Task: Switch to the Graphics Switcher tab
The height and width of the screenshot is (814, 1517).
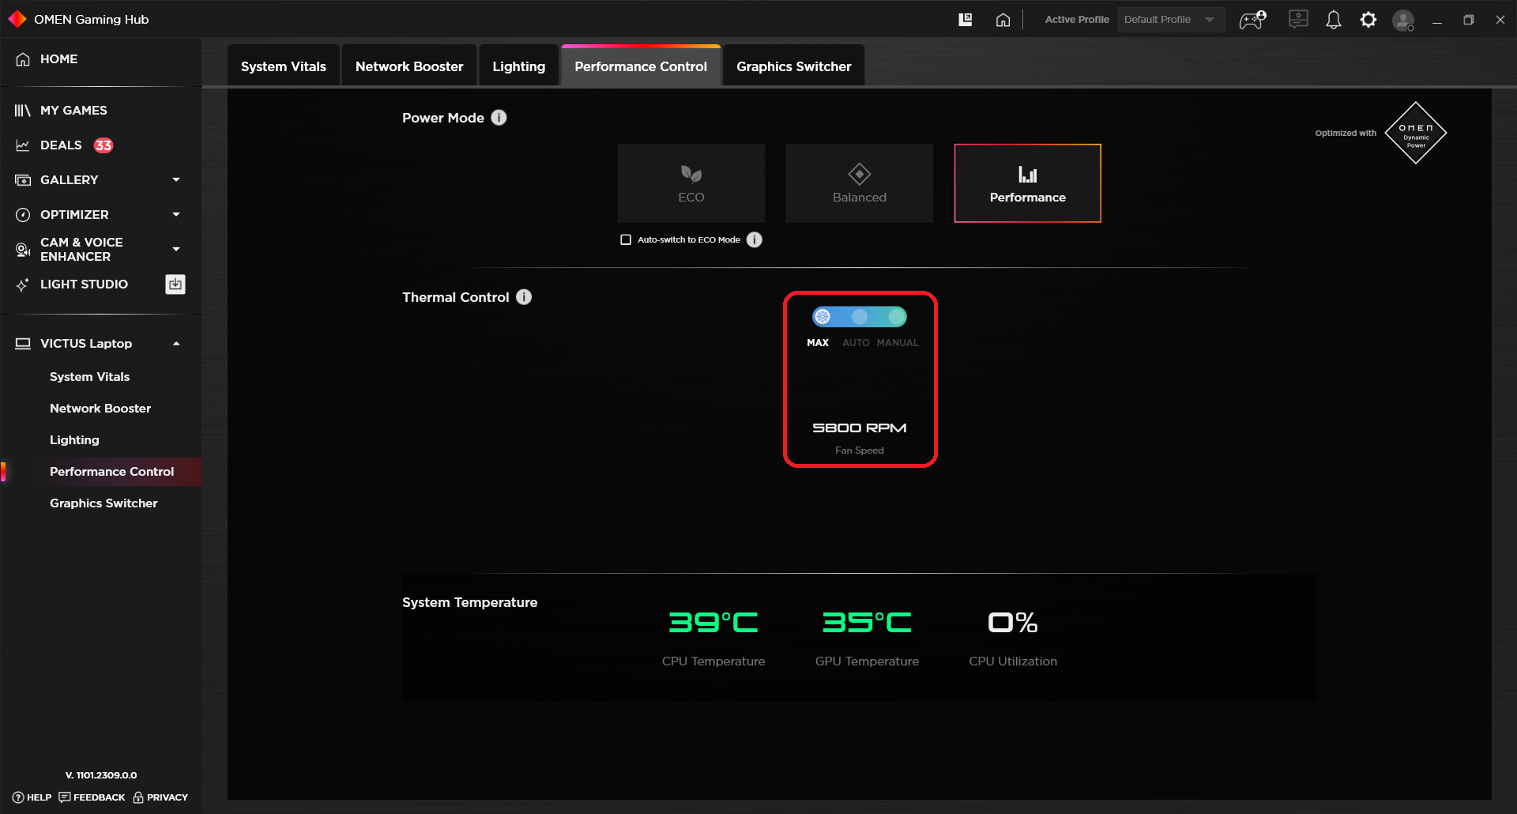Action: [792, 66]
